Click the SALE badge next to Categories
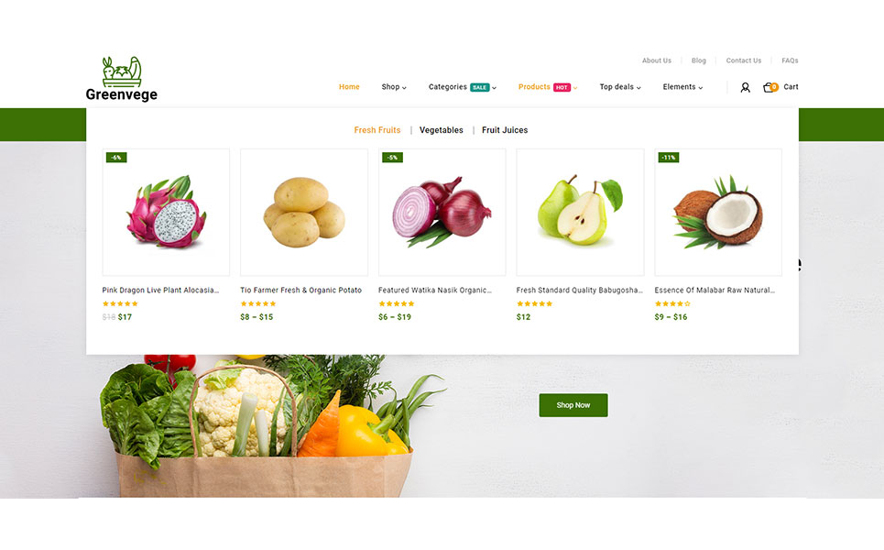Viewport: 884px width, 550px height. point(480,87)
